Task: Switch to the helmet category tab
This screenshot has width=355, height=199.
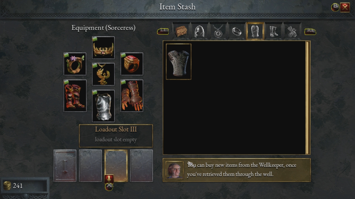Action: 199,31
